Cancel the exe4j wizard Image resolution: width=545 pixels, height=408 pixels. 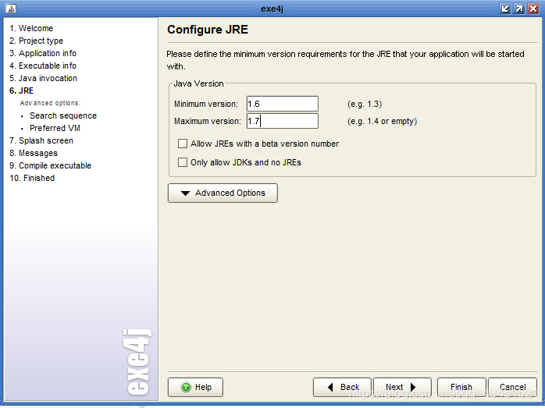512,387
